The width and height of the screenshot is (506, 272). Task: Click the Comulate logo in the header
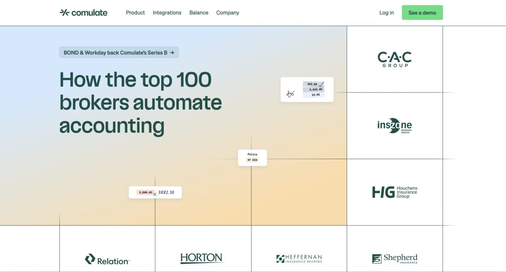click(x=83, y=12)
